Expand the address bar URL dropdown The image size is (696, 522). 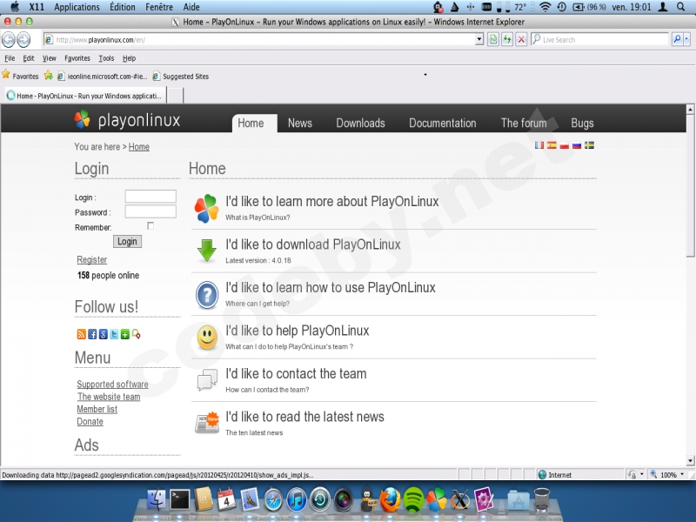479,39
